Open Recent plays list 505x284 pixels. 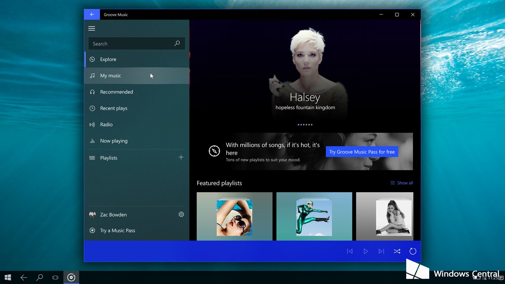114,108
